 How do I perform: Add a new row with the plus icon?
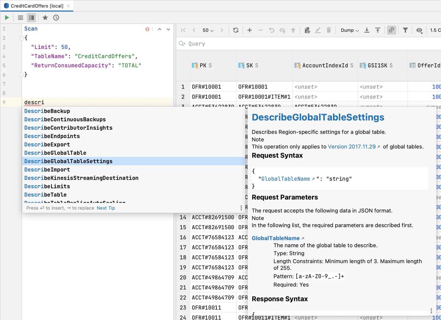(250, 30)
